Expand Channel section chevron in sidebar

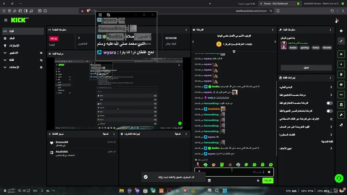5,60
